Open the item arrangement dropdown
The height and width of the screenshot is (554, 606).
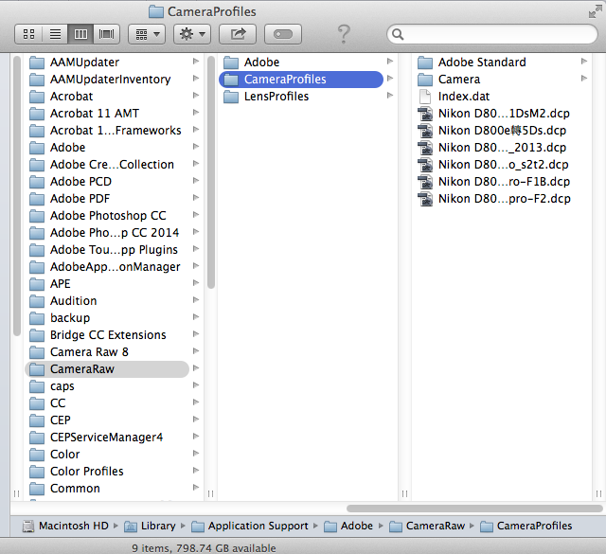tap(147, 34)
